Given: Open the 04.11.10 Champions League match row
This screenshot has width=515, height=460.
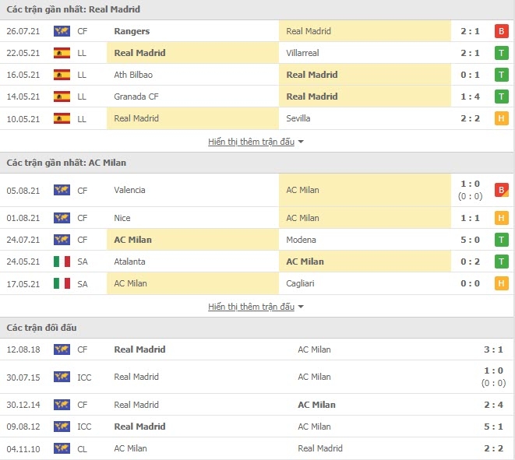Looking at the screenshot, I should pos(257,448).
